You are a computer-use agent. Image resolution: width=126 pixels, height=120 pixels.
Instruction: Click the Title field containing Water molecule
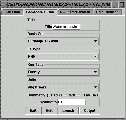pyautogui.click(x=66, y=27)
